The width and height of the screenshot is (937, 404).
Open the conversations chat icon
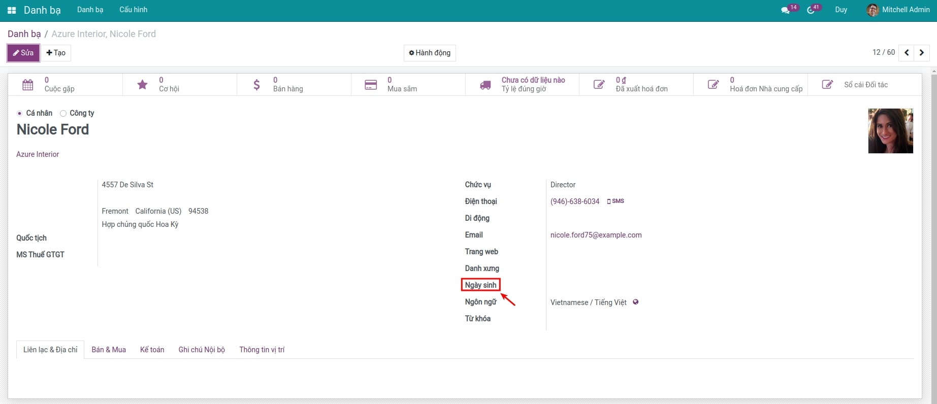pos(786,10)
